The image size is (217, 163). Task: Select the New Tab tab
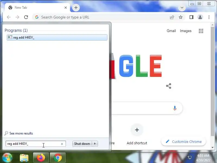37,8
